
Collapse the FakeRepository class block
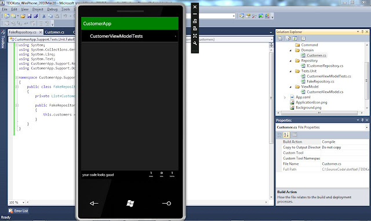point(17,86)
